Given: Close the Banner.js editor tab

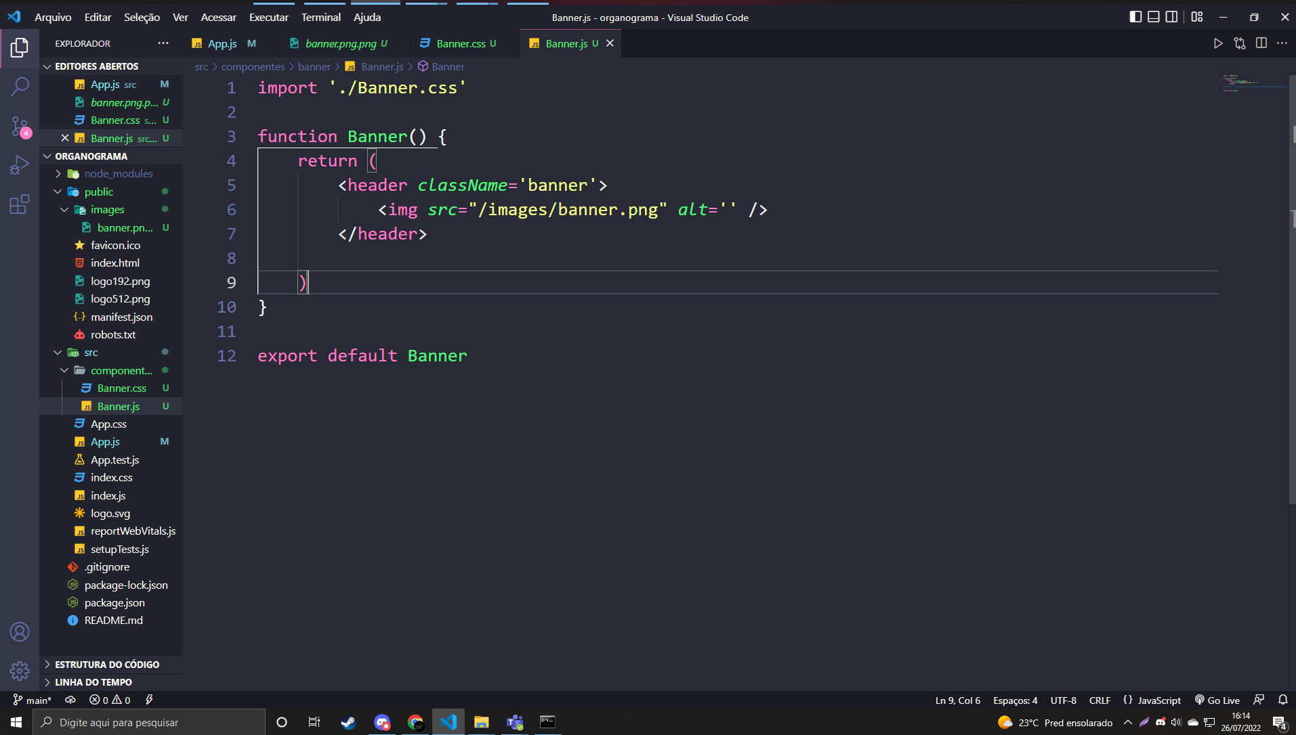Looking at the screenshot, I should point(610,43).
